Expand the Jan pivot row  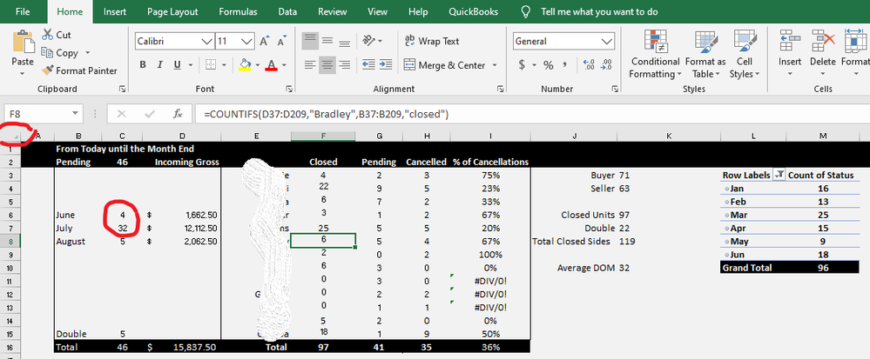(725, 189)
